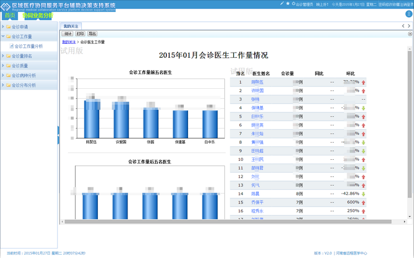
Task: Collapse the sidebar using the splitter handle
Action: [x=58, y=133]
